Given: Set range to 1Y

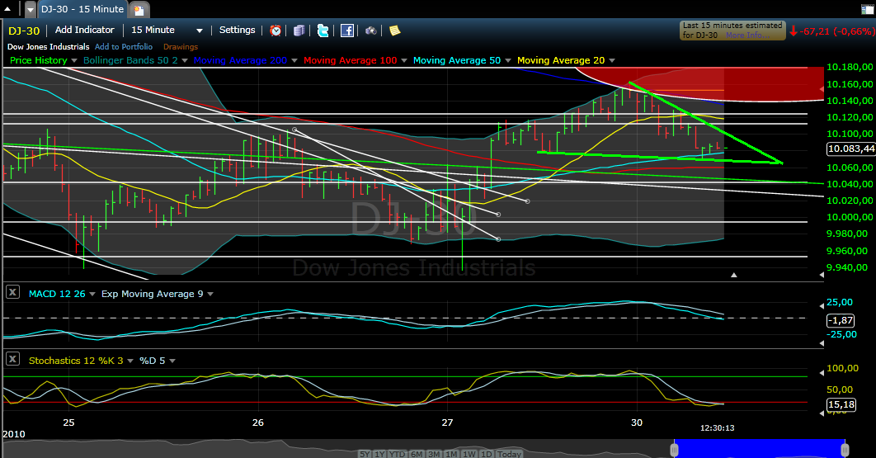Looking at the screenshot, I should pos(379,454).
